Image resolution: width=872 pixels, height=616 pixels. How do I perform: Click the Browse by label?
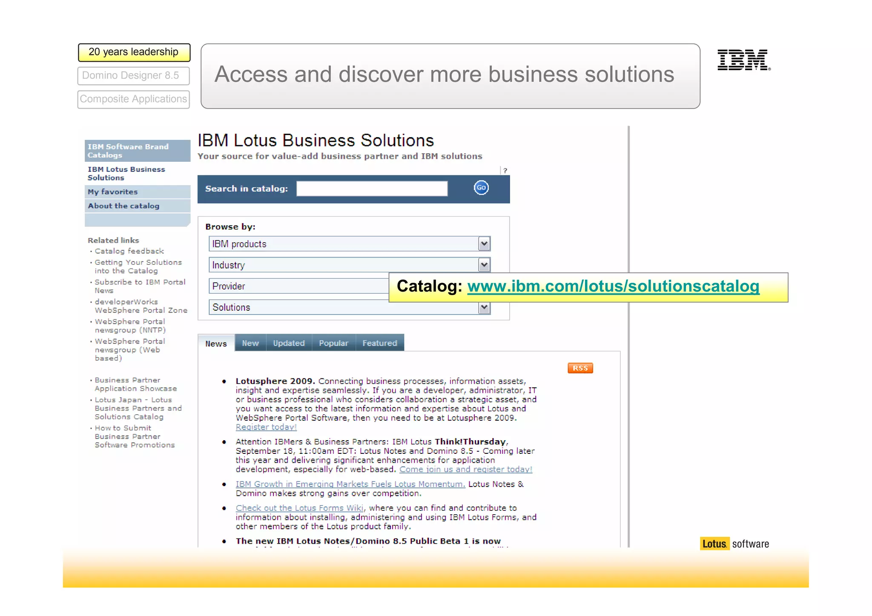[x=230, y=226]
